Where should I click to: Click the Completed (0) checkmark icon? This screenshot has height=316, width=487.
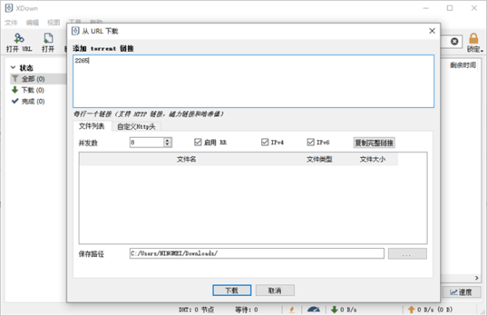(x=15, y=101)
